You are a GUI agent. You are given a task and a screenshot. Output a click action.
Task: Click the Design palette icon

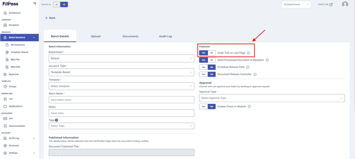(x=5, y=87)
